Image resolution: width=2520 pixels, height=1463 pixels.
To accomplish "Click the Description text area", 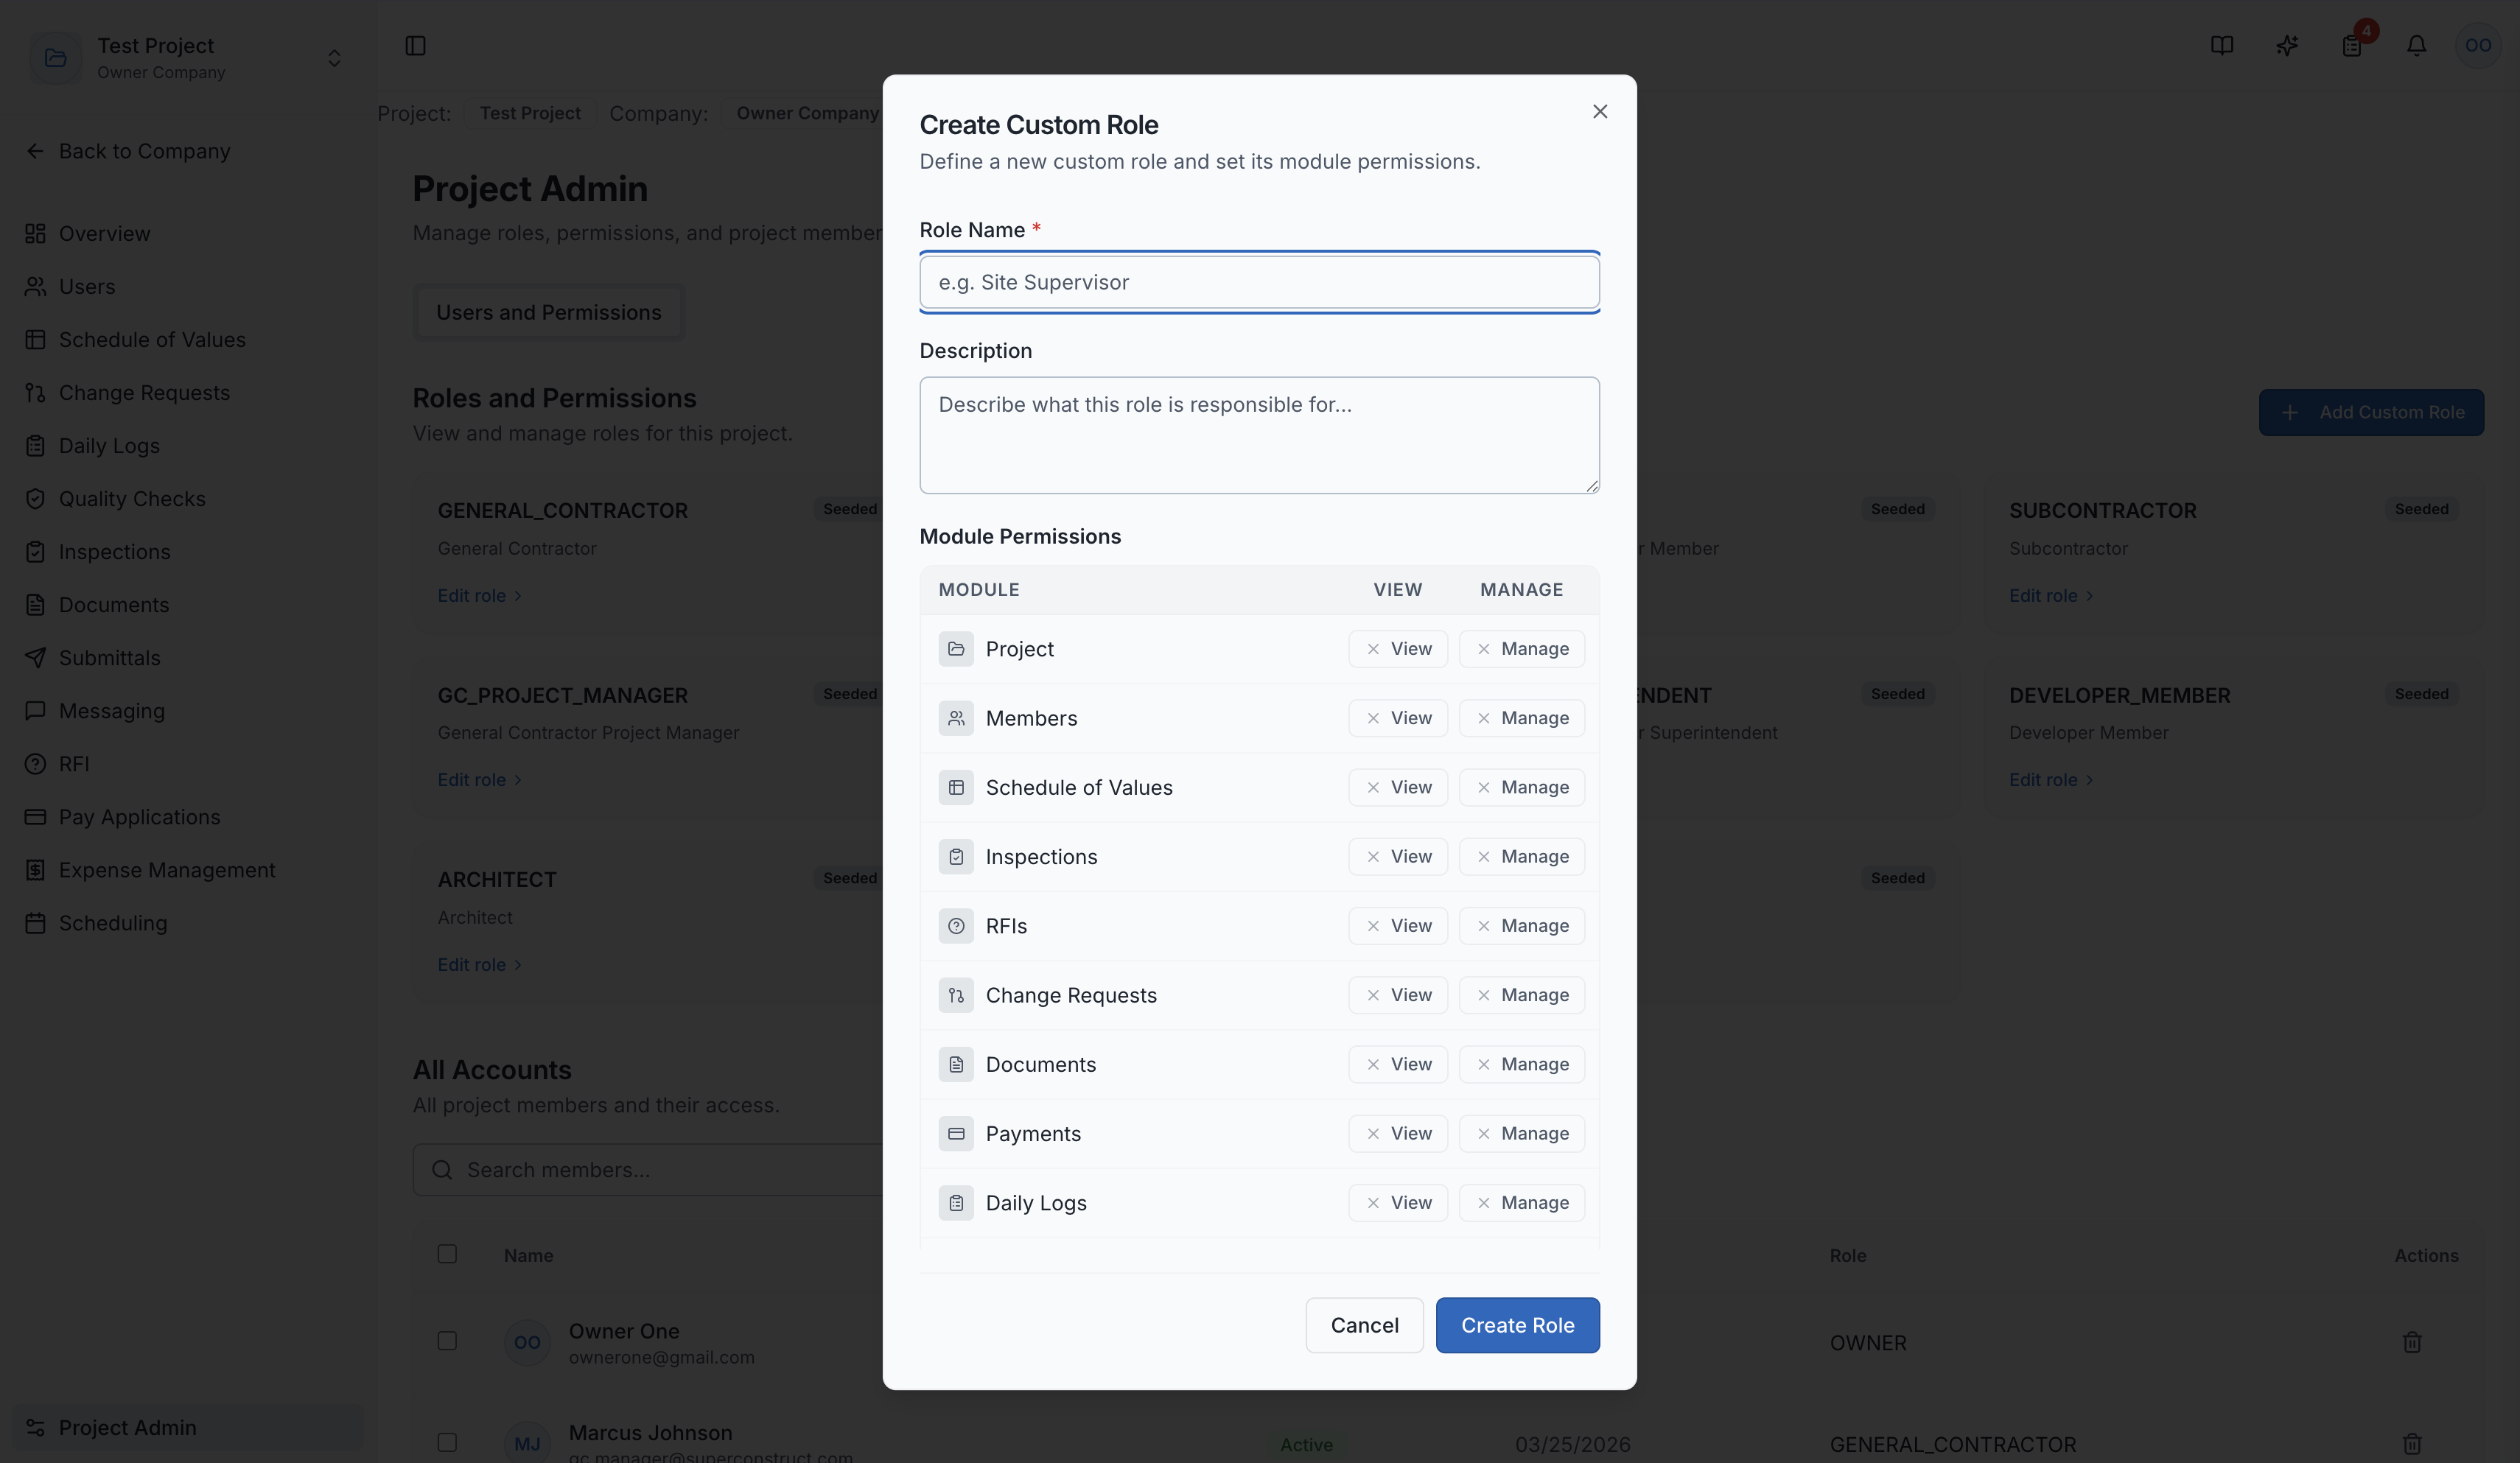I will [x=1259, y=435].
